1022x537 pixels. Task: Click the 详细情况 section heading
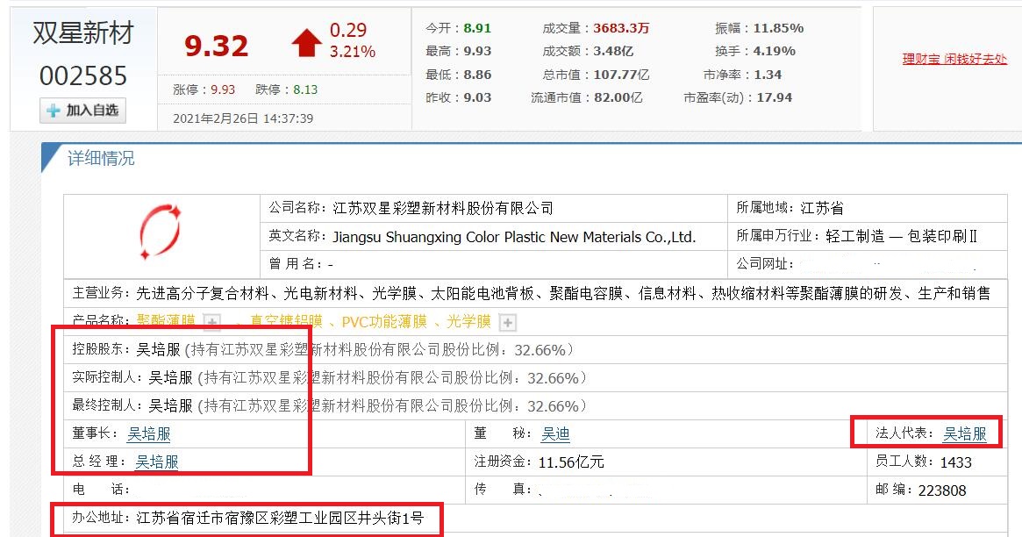tap(101, 158)
